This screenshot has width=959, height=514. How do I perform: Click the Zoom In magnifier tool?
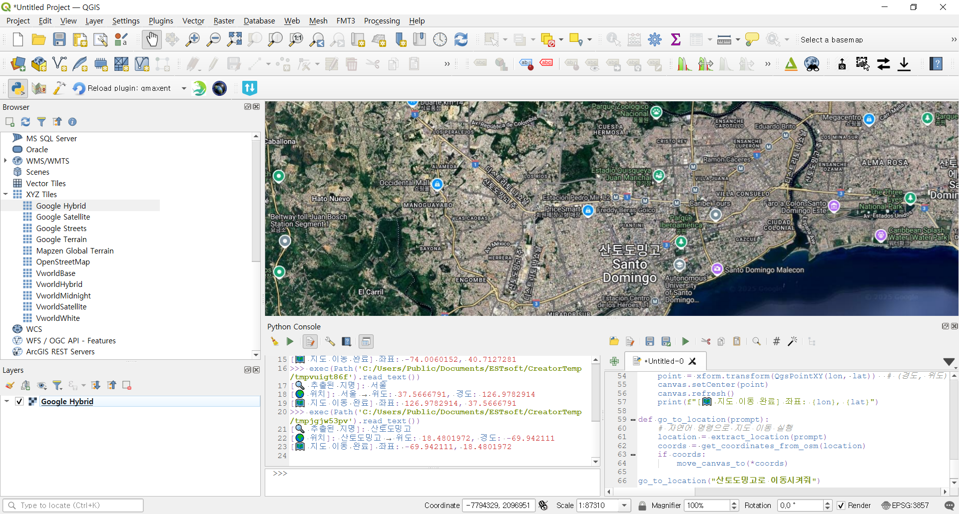(x=192, y=39)
